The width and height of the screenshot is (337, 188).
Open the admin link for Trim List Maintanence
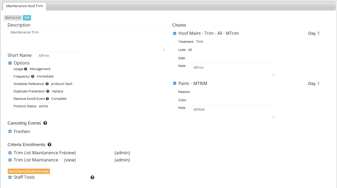point(122,160)
